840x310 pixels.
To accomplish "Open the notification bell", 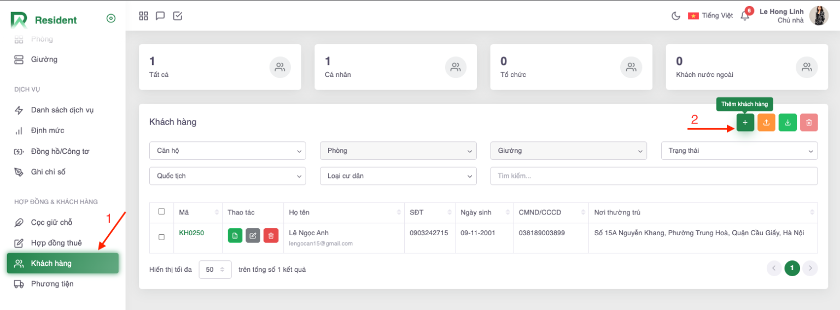I will 745,16.
